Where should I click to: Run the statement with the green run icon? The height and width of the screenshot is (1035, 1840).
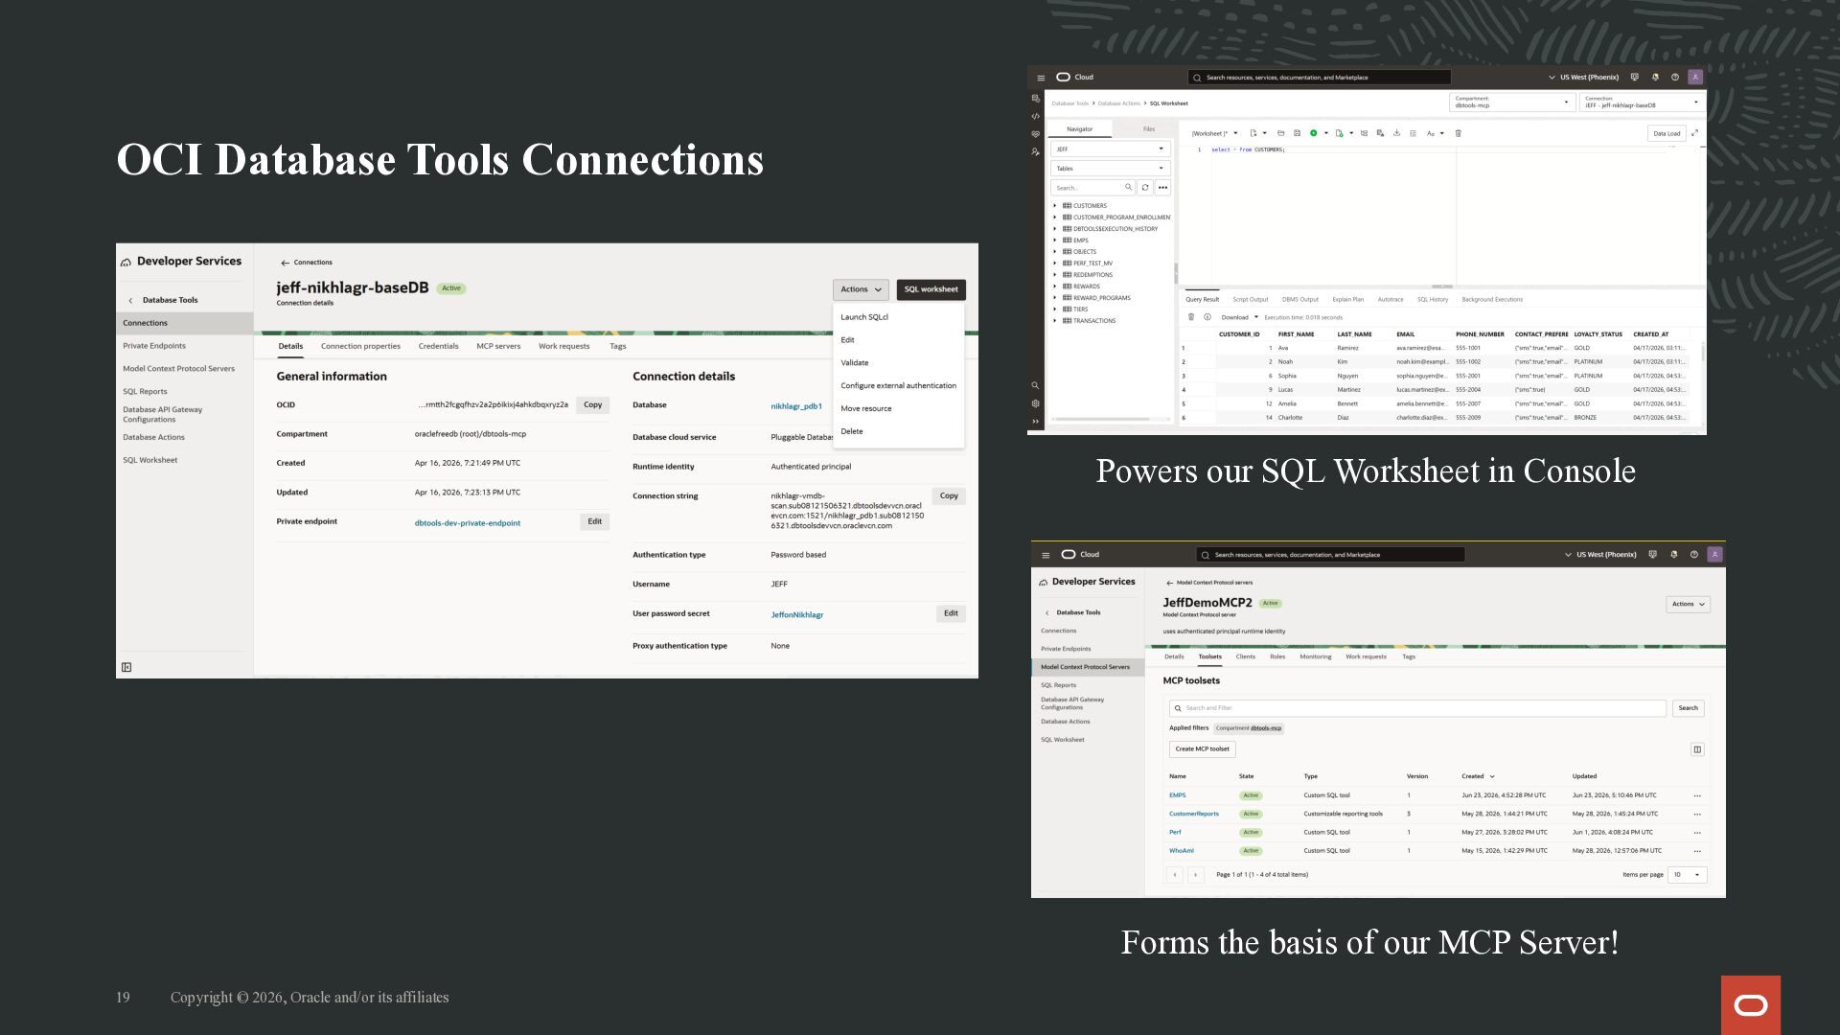pos(1313,133)
